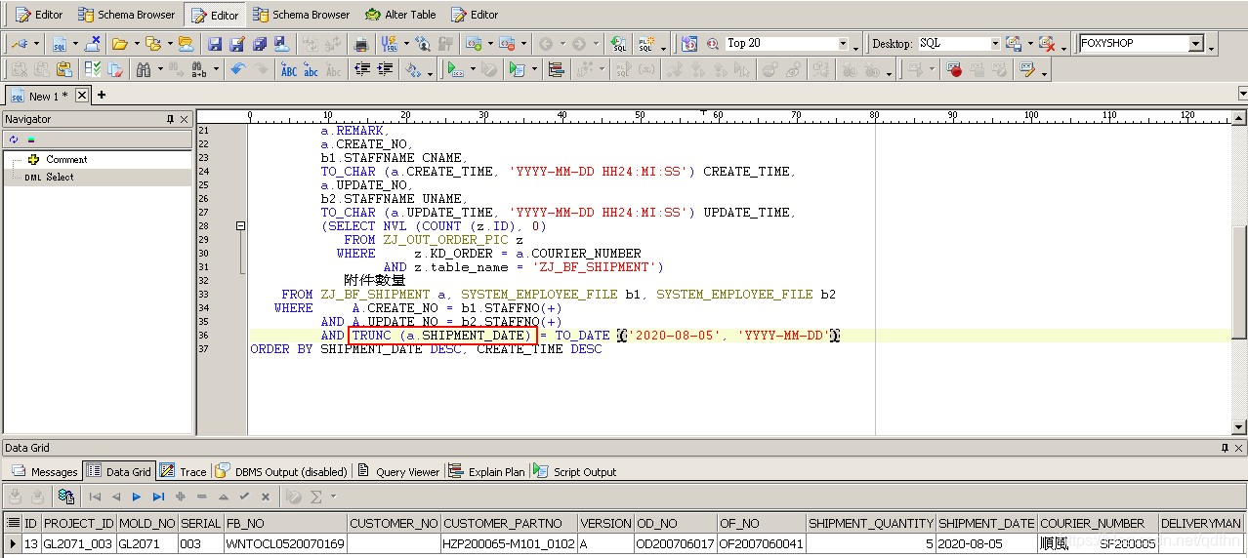
Task: Click the Execute as Script icon
Action: [517, 69]
